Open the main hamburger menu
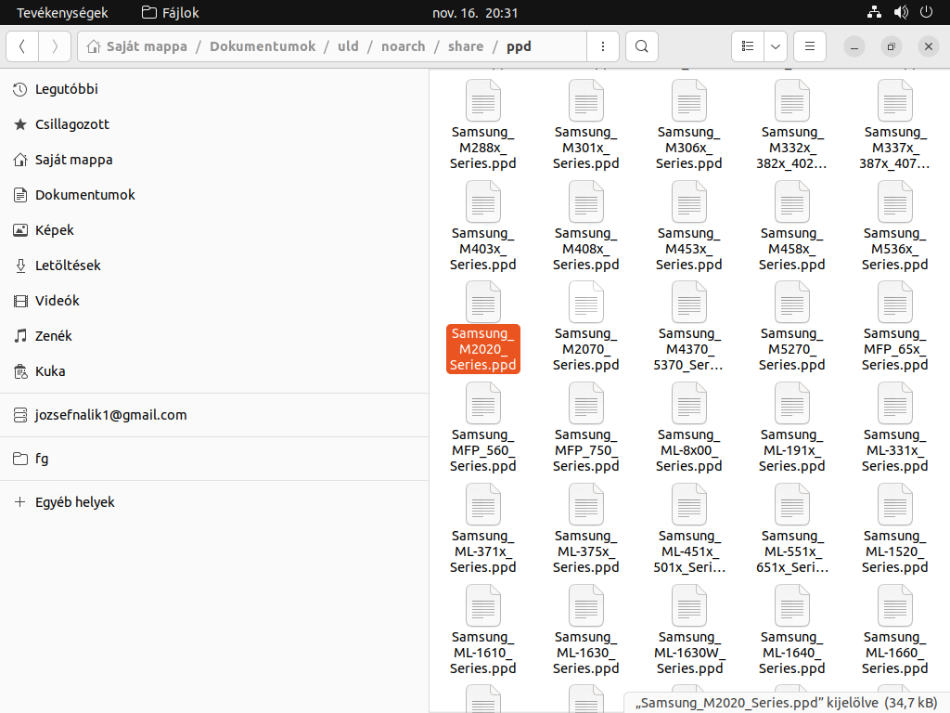This screenshot has width=950, height=713. tap(809, 46)
